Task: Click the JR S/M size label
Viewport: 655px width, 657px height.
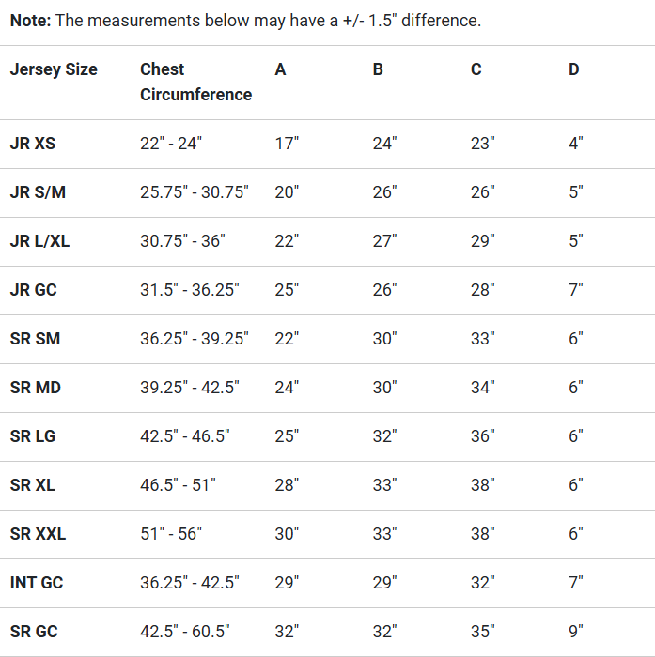Action: (x=38, y=192)
